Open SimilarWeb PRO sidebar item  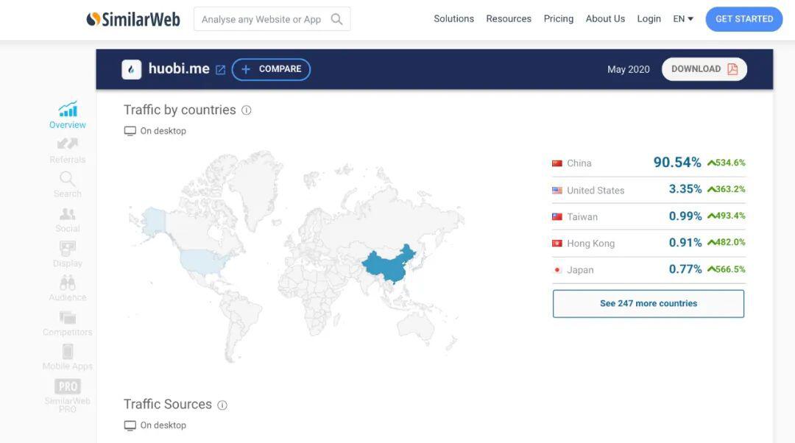(68, 396)
